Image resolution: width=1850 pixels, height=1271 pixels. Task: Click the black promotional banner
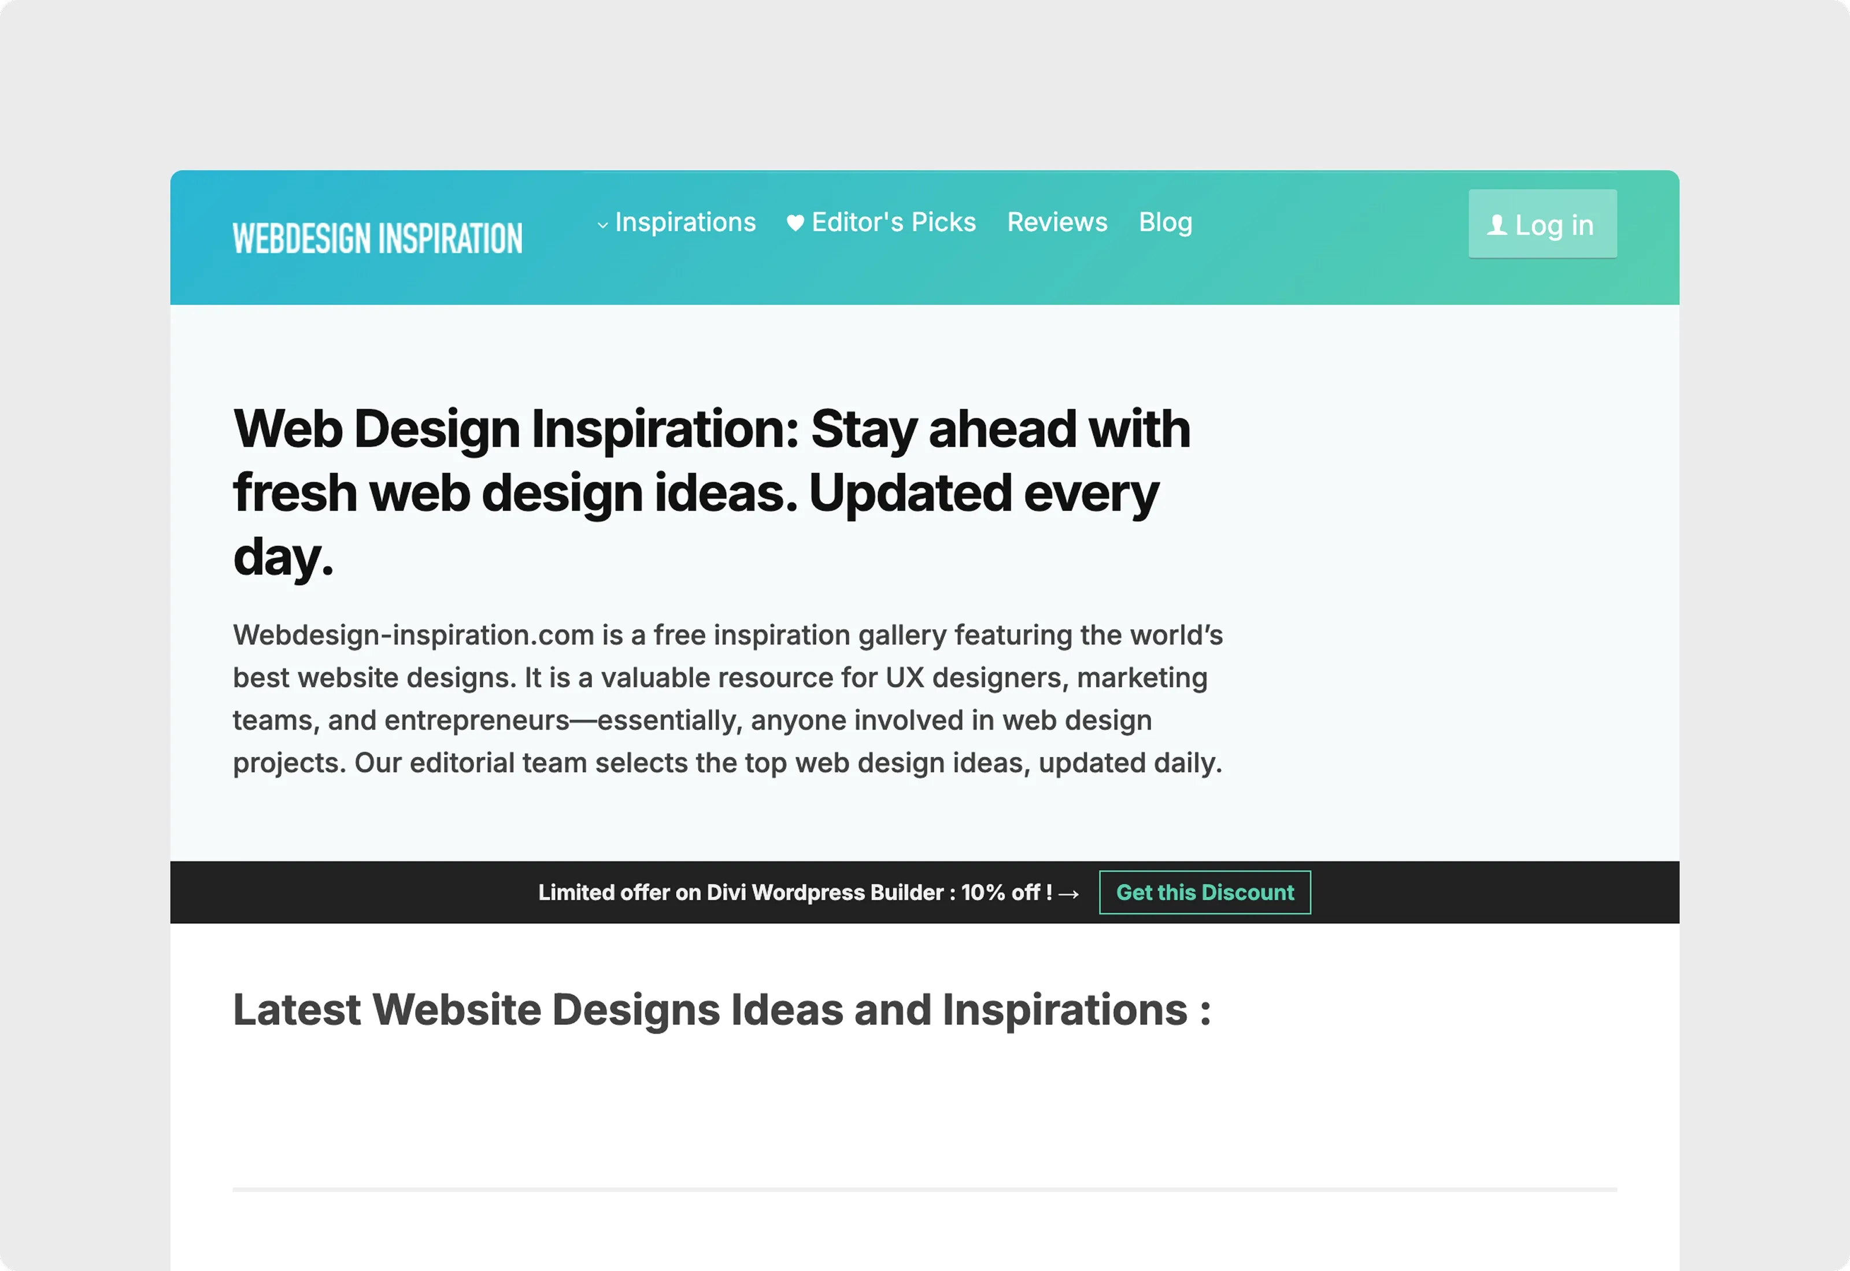click(x=398, y=892)
